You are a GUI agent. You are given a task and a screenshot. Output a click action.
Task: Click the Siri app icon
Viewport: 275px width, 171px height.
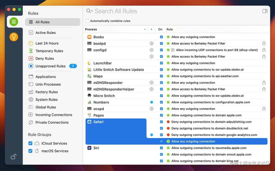click(89, 148)
